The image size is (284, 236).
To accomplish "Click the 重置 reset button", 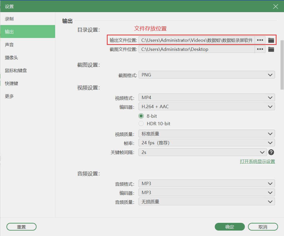I will tap(21, 227).
